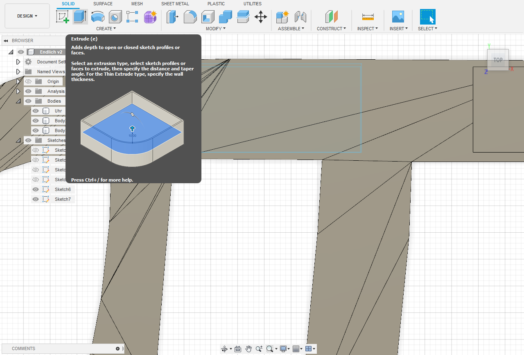Screen dimensions: 524x355
Task: Activate the Move/Copy tool
Action: click(x=260, y=17)
